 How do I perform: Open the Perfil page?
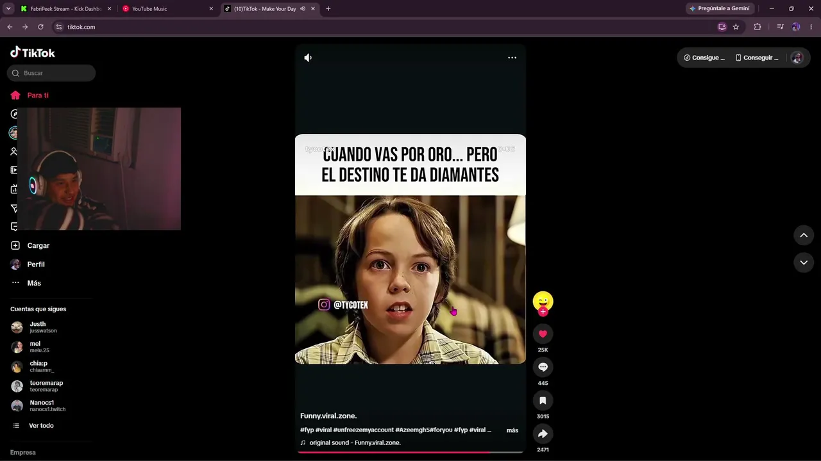[28, 264]
